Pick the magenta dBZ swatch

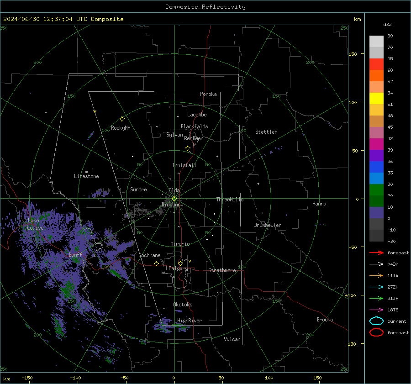point(376,144)
